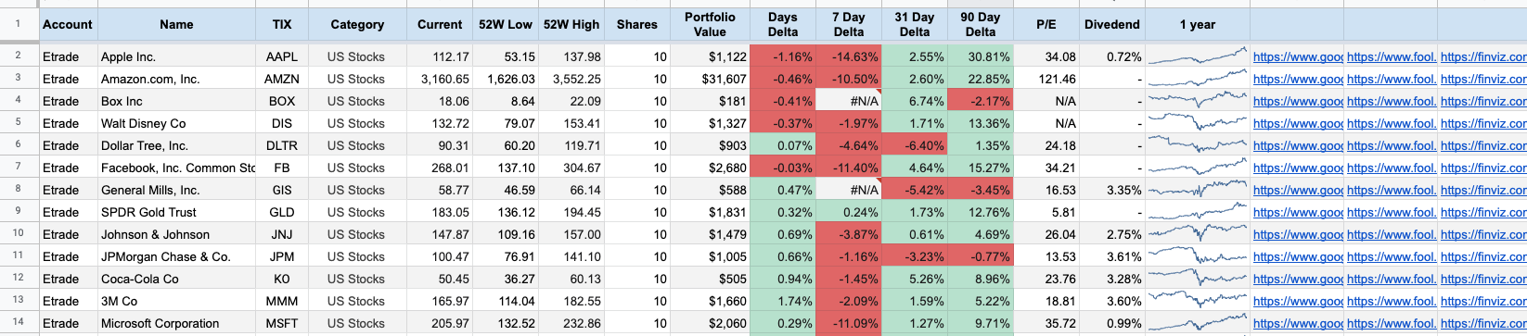Image resolution: width=1527 pixels, height=336 pixels.
Task: Select the sparkline chart in Microsoft row
Action: [x=1197, y=323]
